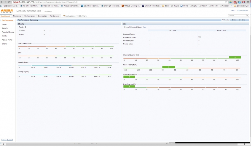Select the All Radios filter
Screen dimensions: 252x147
pyautogui.click(x=226, y=20)
